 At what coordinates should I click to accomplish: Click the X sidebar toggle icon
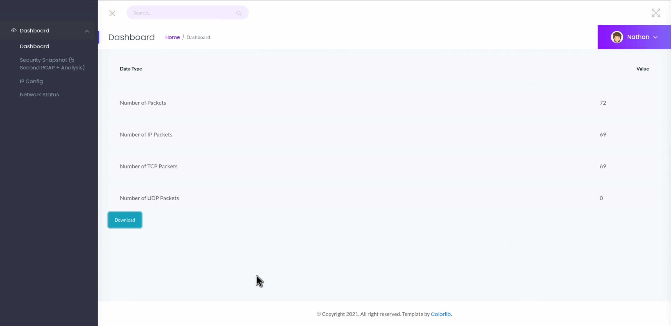[x=112, y=13]
